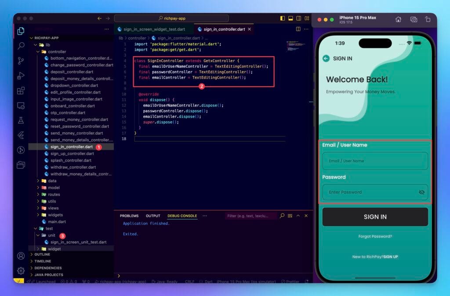Take a simulator screenshot
The height and width of the screenshot is (296, 450).
coord(413,19)
